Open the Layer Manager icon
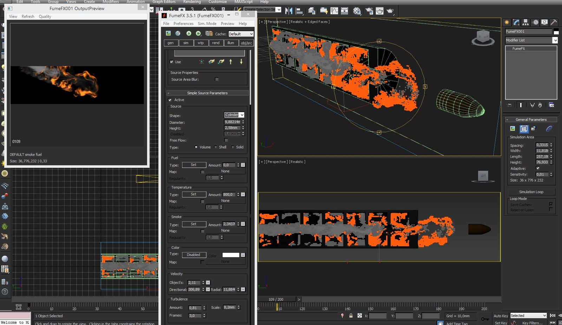This screenshot has width=562, height=325. 312,11
